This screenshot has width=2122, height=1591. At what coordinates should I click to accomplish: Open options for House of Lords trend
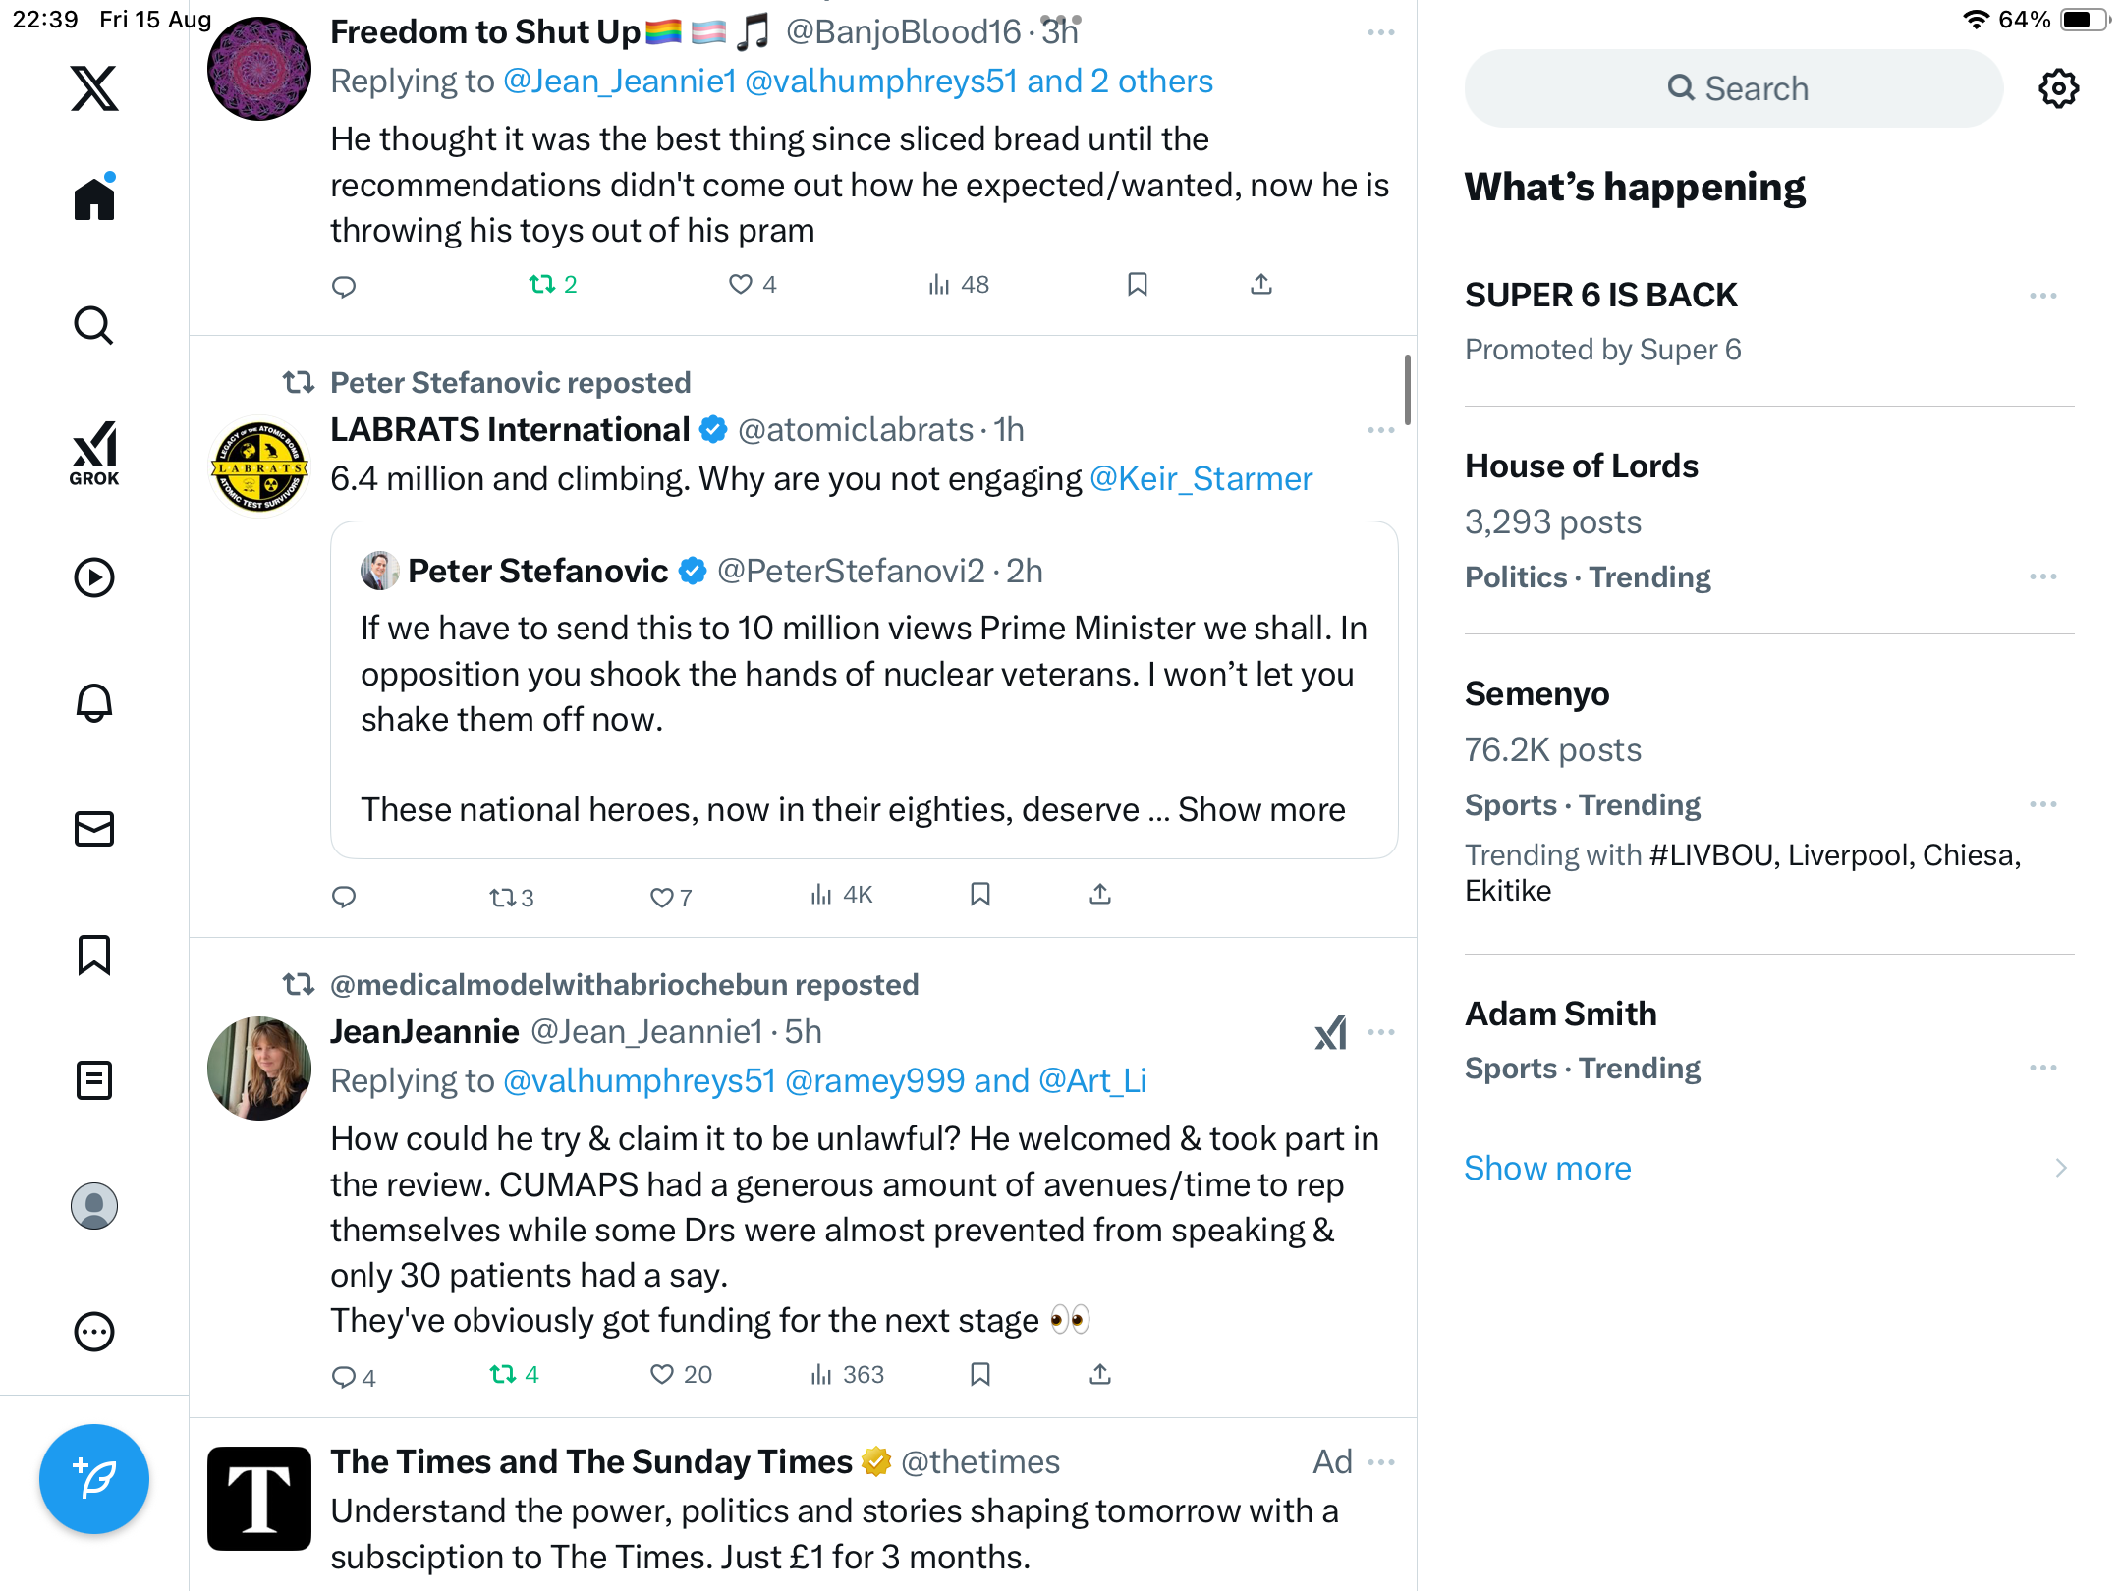(x=2042, y=576)
